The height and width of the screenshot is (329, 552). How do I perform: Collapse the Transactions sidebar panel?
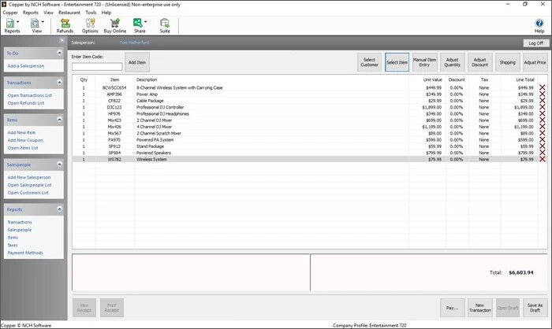(59, 82)
